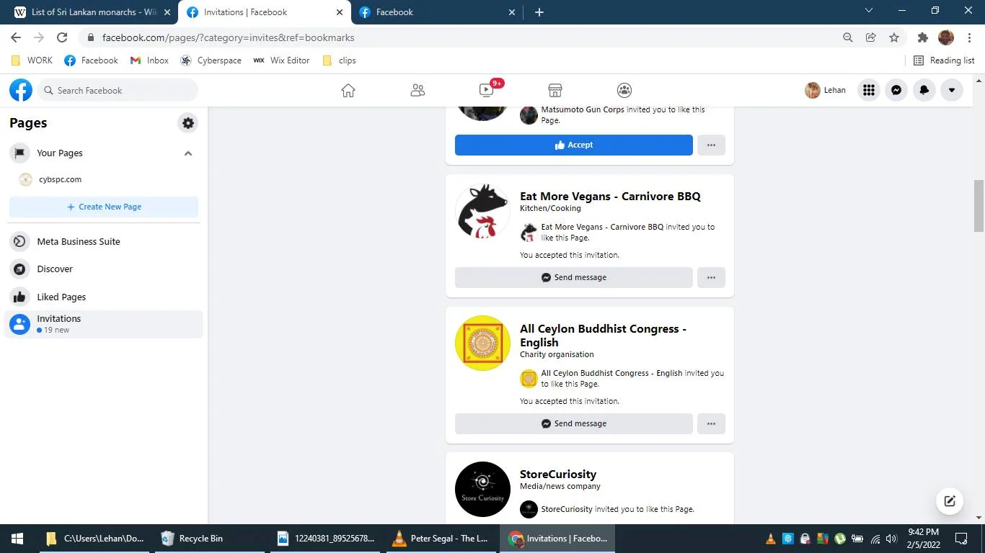Viewport: 985px width, 553px height.
Task: Click the StoreCuriosity page logo
Action: coord(482,489)
